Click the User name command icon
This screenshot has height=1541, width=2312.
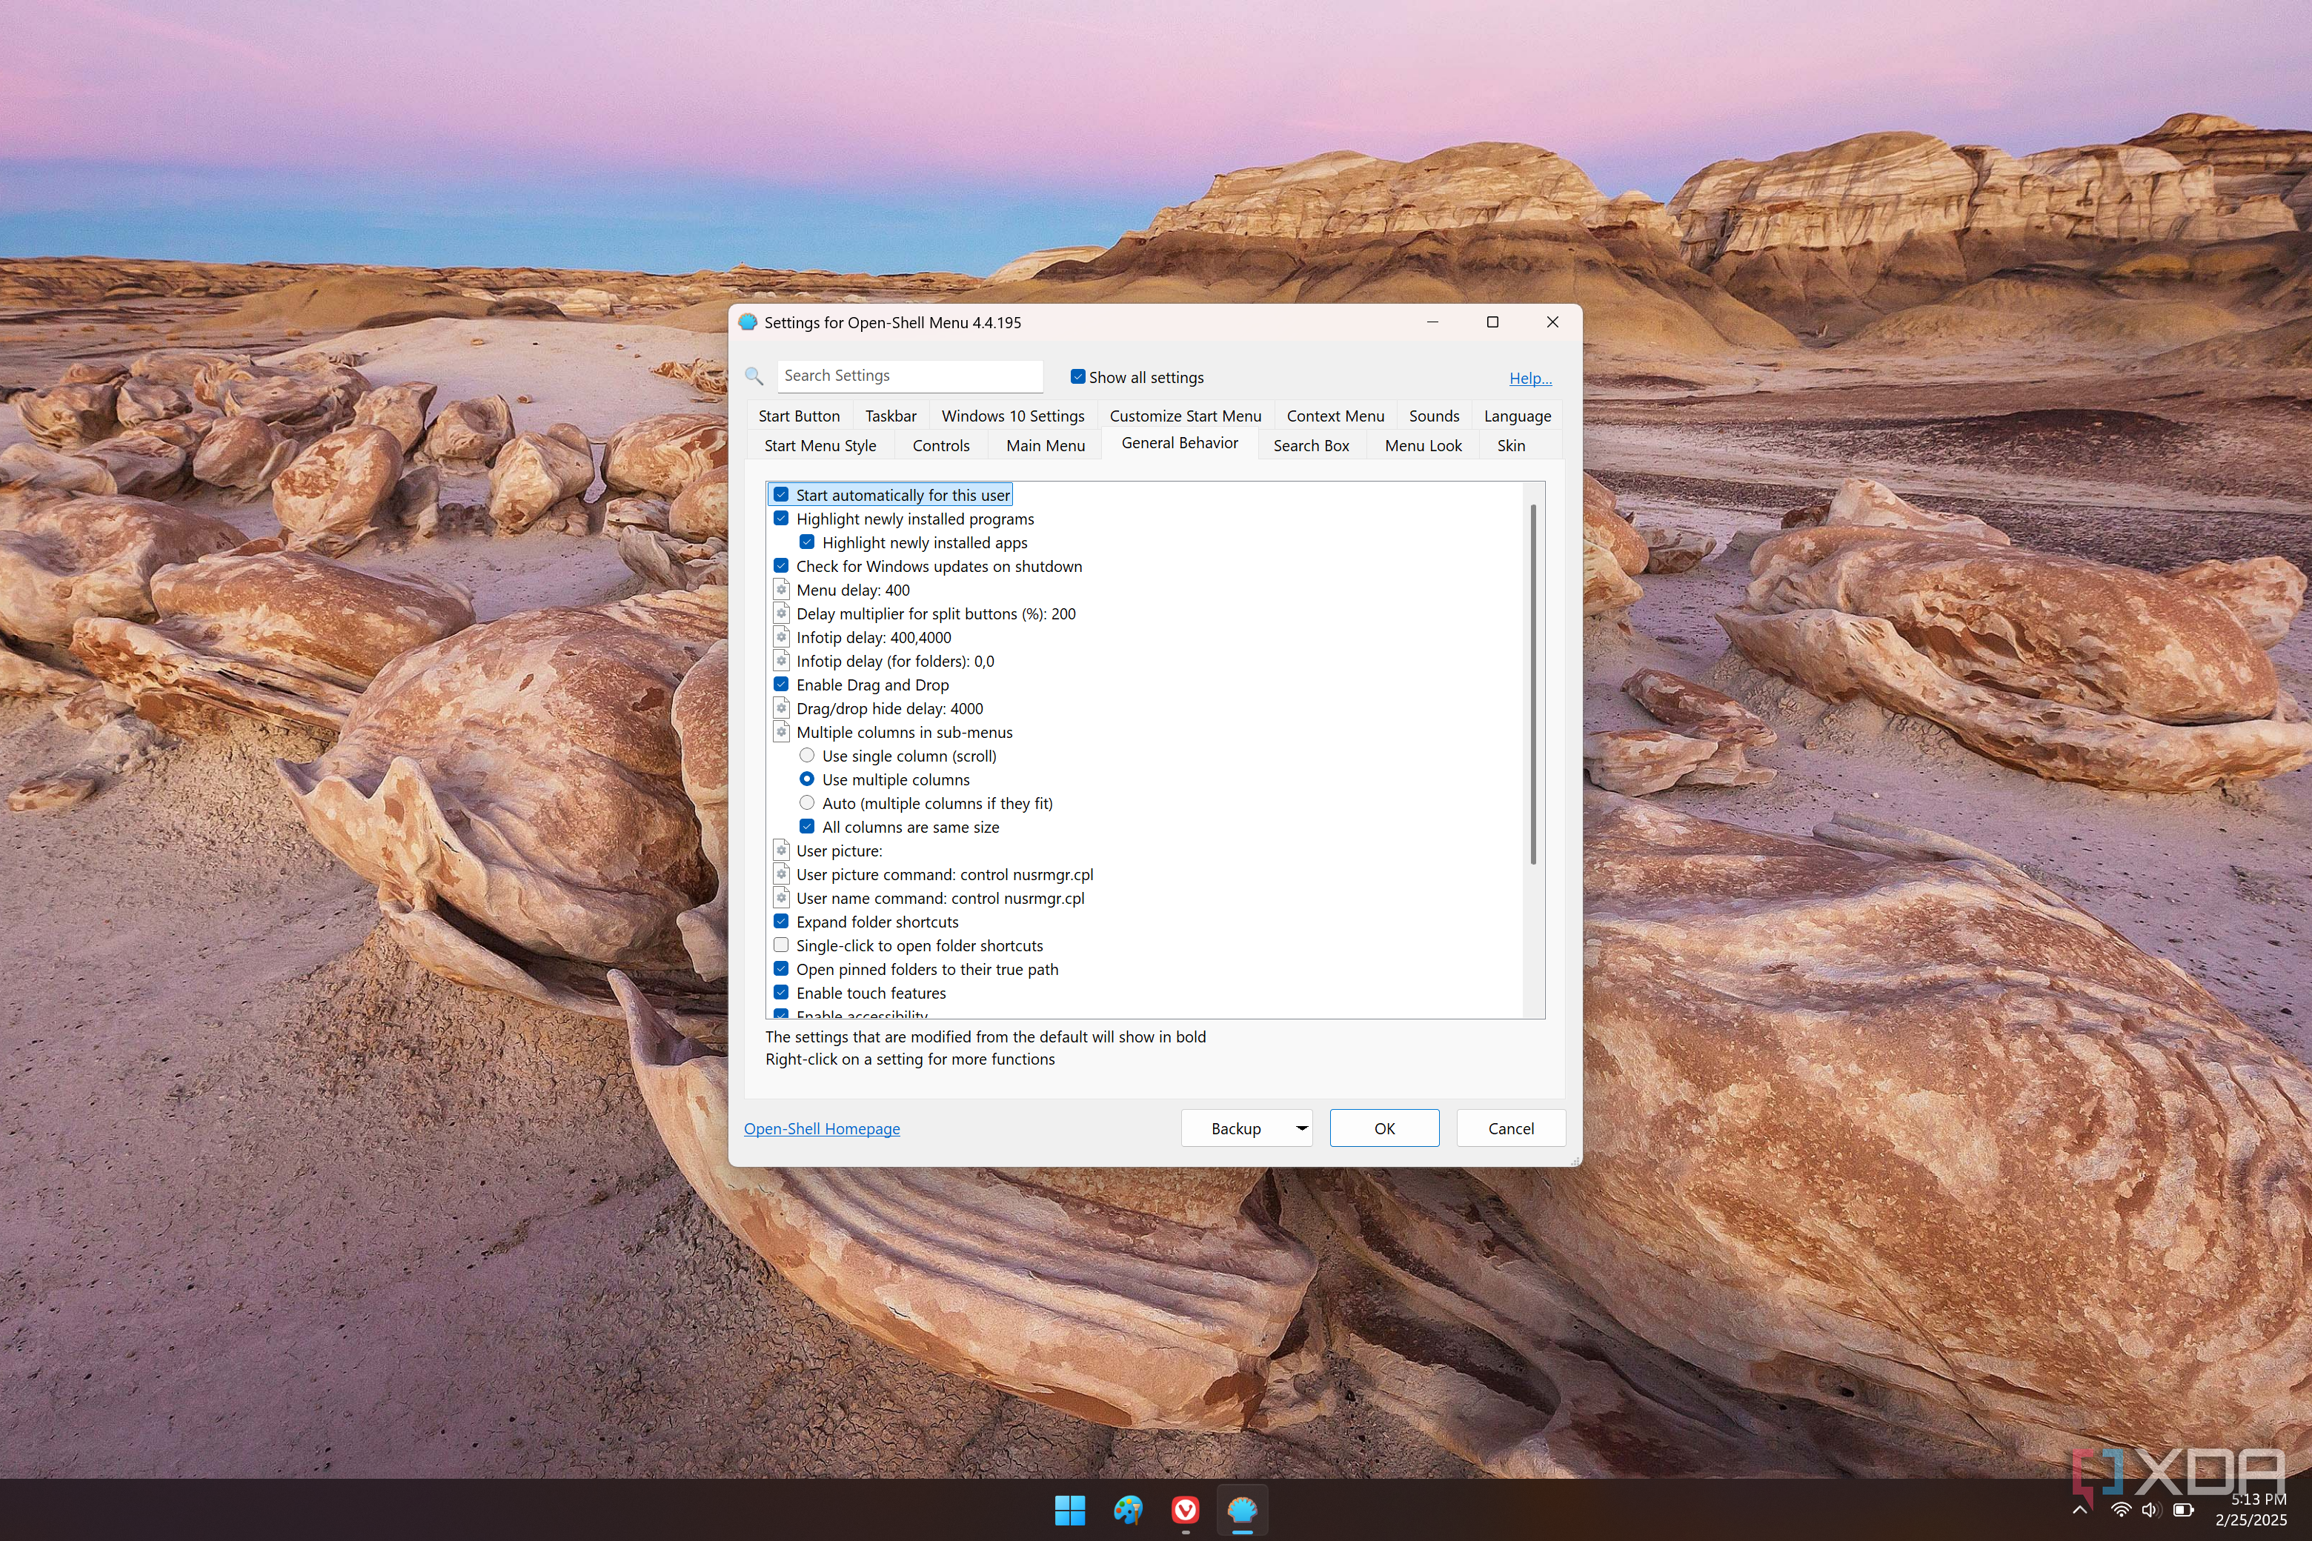(x=782, y=897)
